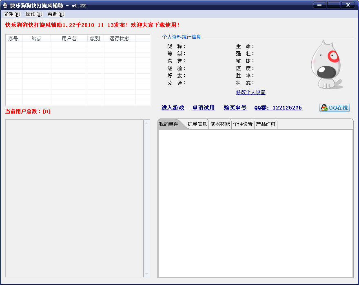The image size is (359, 285).
Task: Open the 帮助(H) menu
Action: [55, 14]
